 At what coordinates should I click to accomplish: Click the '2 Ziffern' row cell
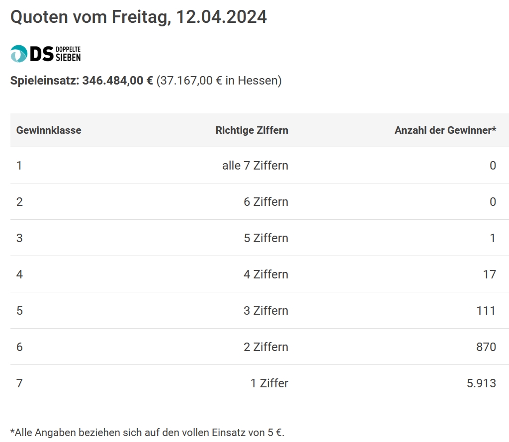pos(266,347)
